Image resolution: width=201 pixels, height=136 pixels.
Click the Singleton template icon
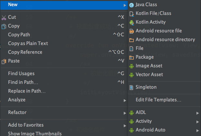coord(132,87)
